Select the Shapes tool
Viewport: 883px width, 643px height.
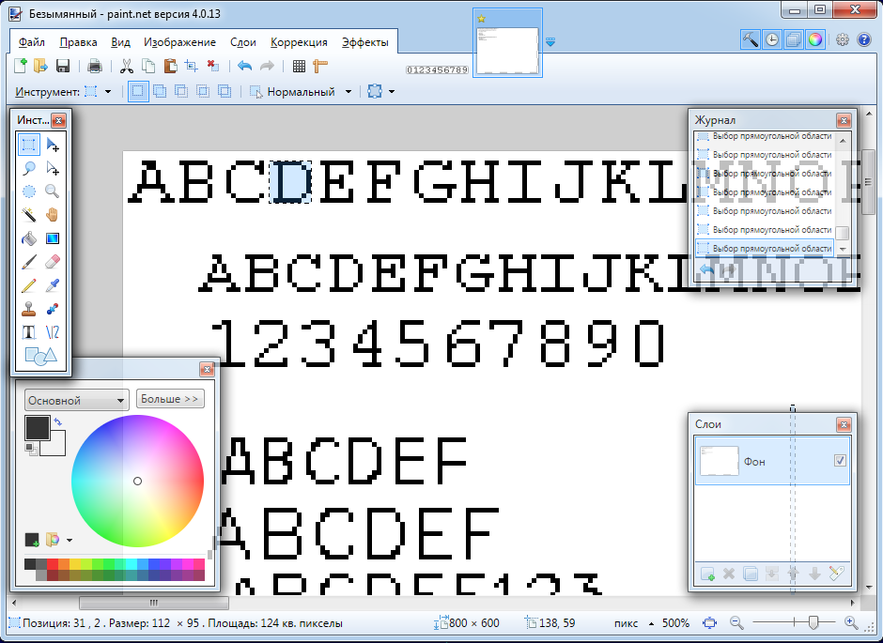click(40, 356)
